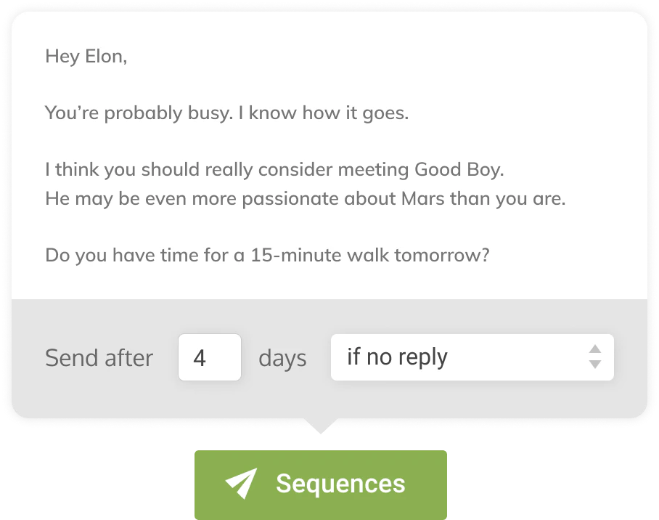Click the 'if no reply' condition selector
659x520 pixels.
(472, 357)
